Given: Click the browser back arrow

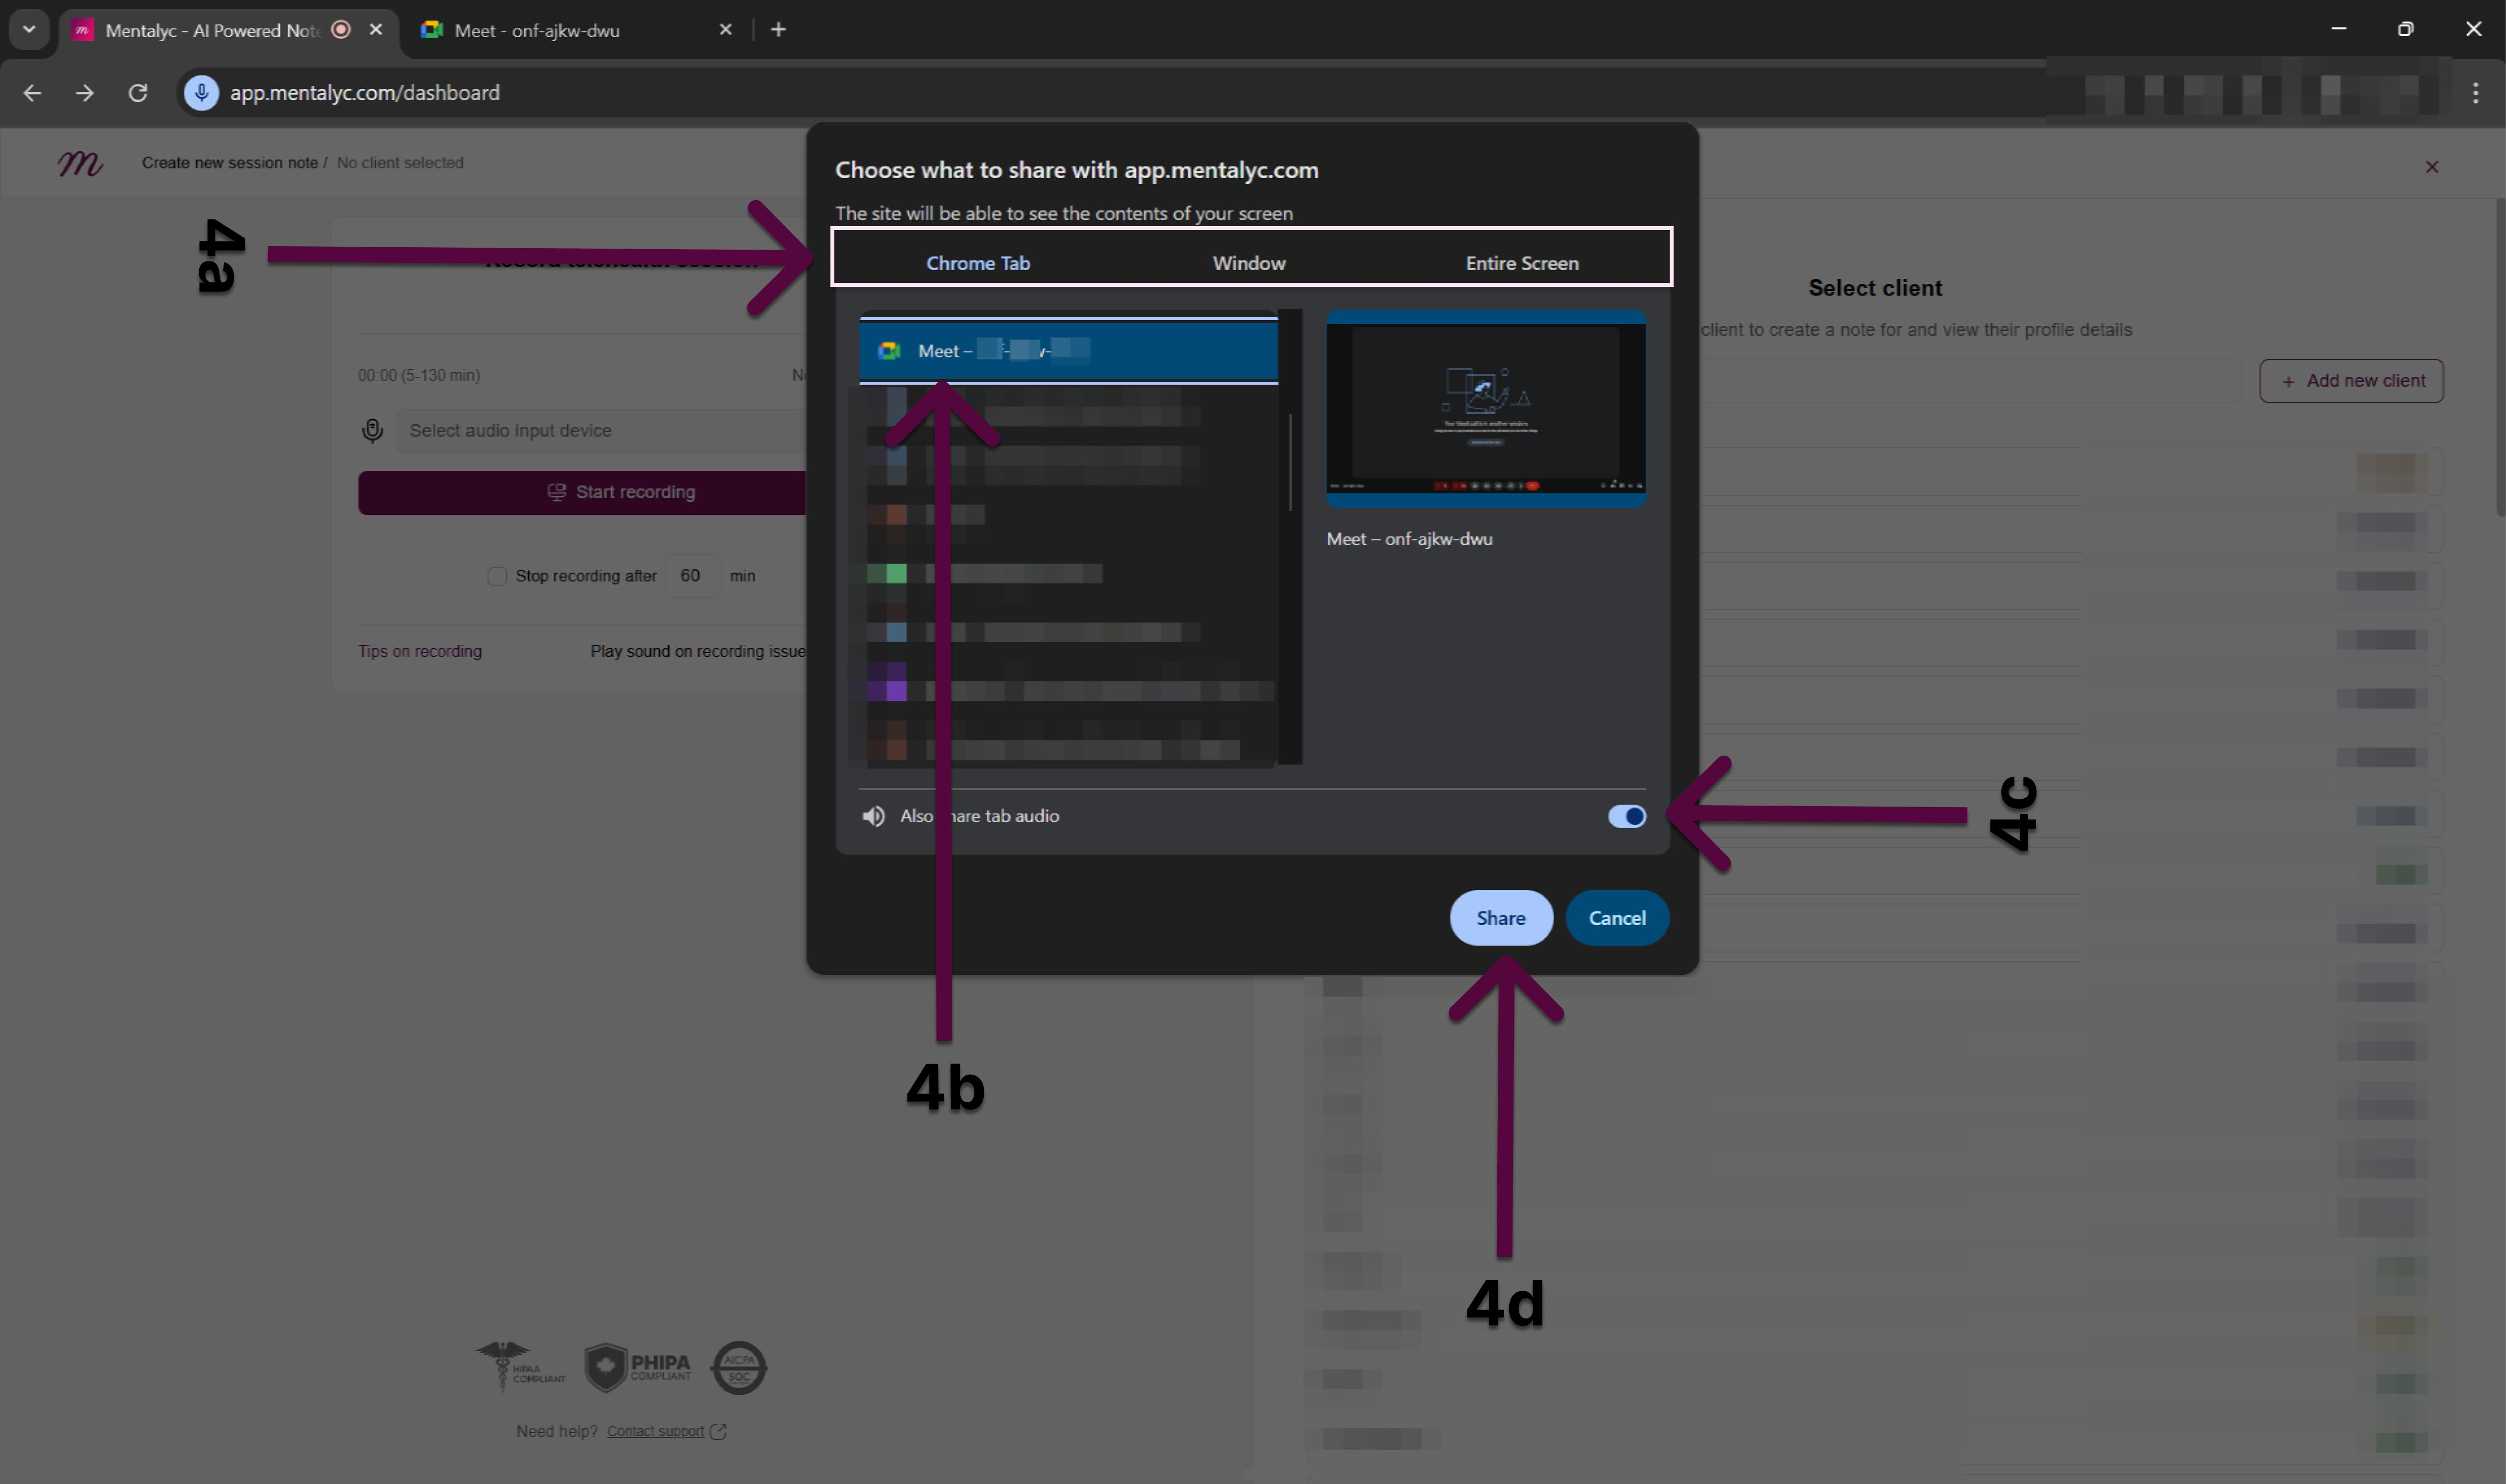Looking at the screenshot, I should point(32,93).
